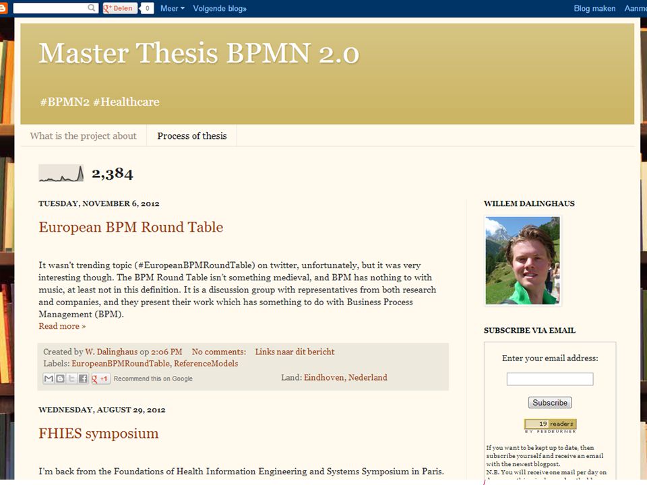The image size is (647, 485).
Task: Click 'Recommend this on Google' text
Action: pos(153,379)
